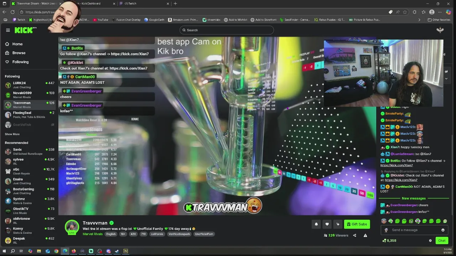Select FlexingSeal's channel in sidebar
Image resolution: width=456 pixels, height=256 pixels.
click(30, 114)
